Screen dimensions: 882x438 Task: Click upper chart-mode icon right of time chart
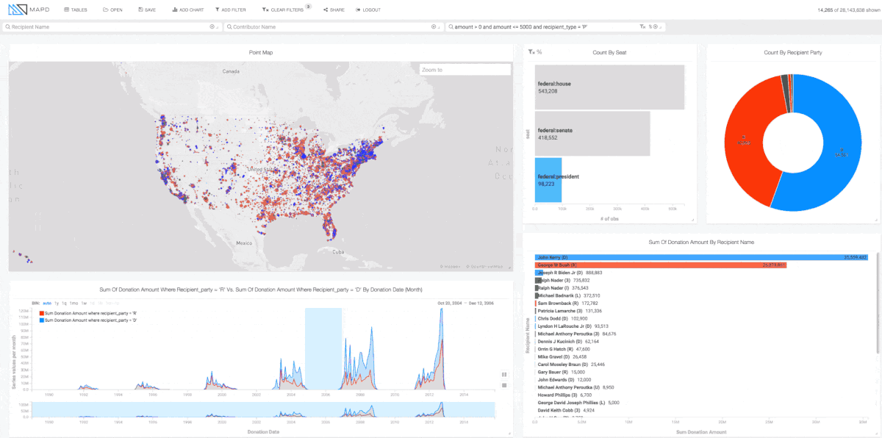pos(504,374)
